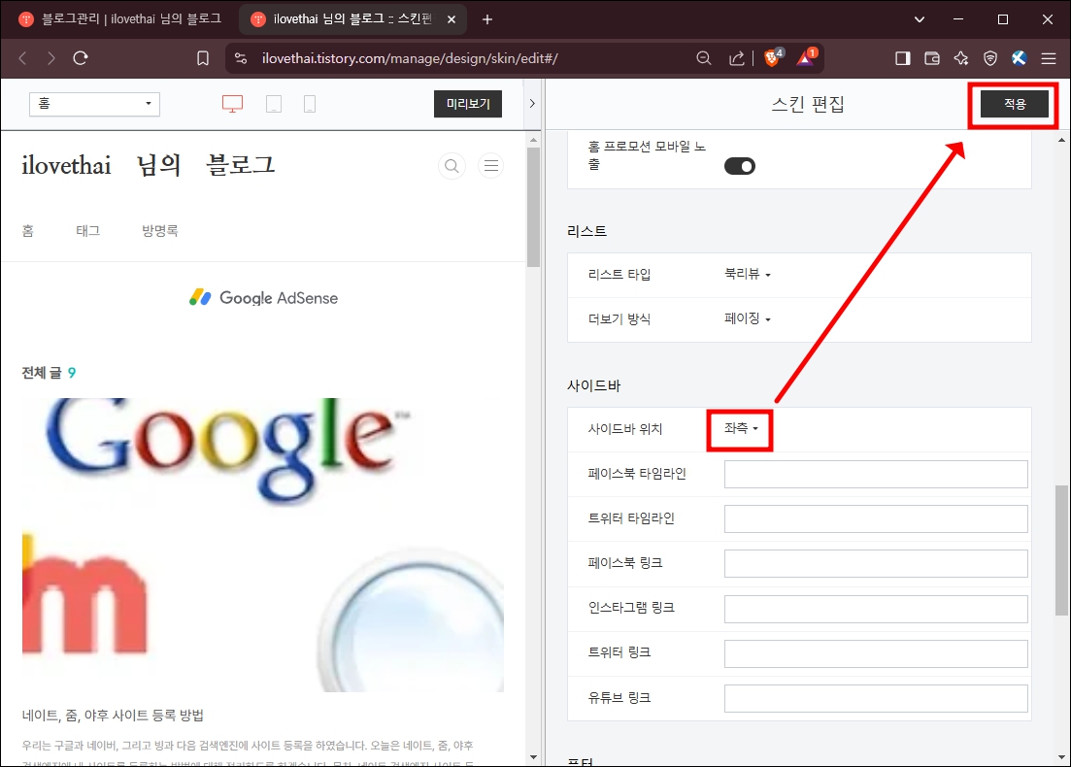1071x767 pixels.
Task: Bookmark this page icon
Action: click(203, 58)
